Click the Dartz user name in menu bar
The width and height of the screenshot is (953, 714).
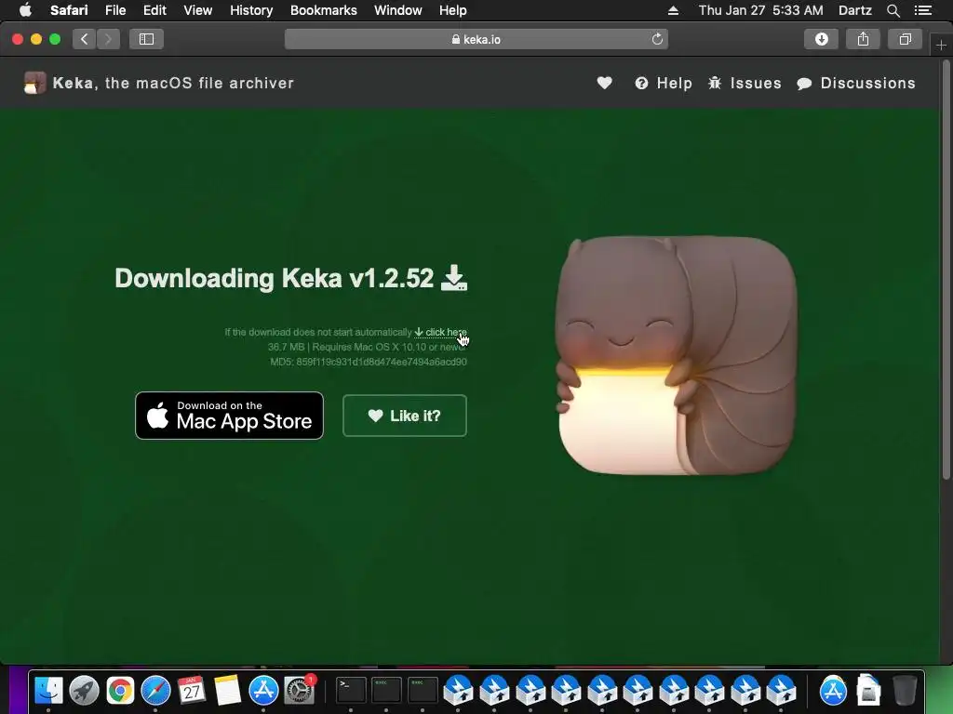pos(854,10)
